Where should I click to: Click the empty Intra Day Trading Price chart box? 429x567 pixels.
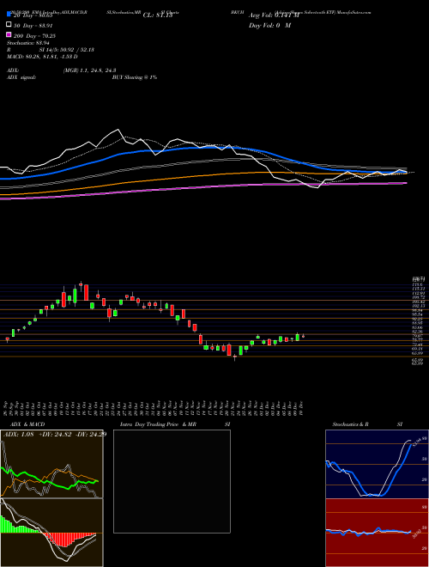tap(172, 481)
